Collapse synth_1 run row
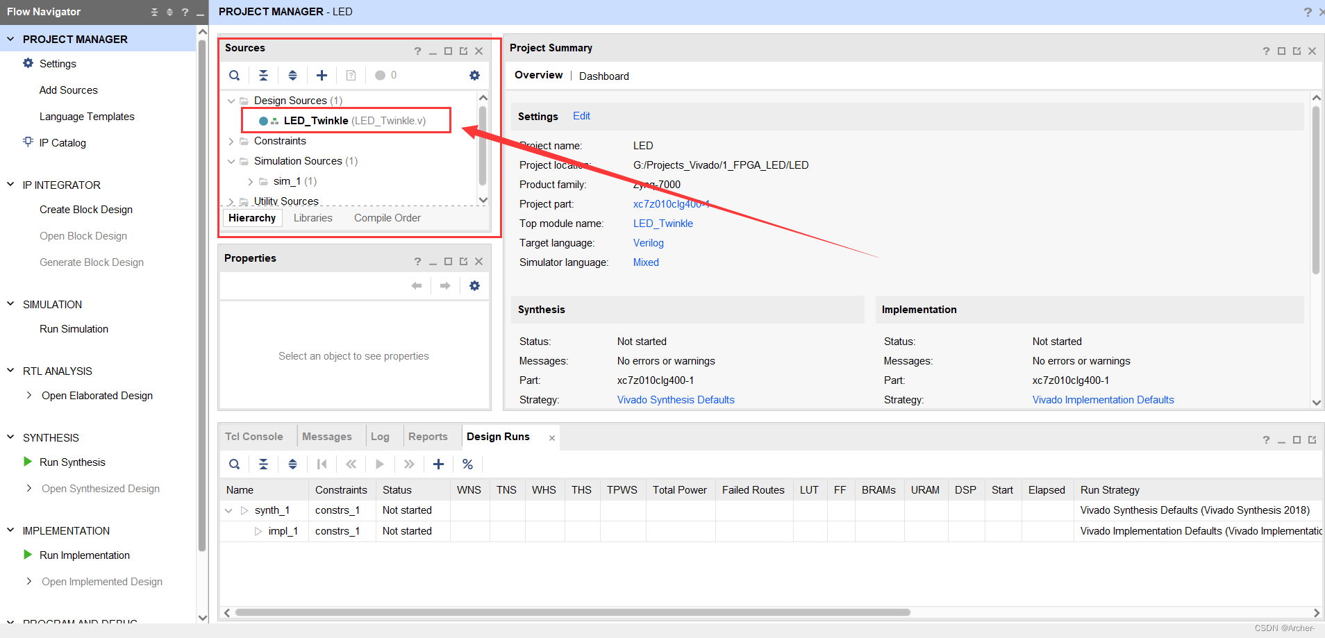 [x=228, y=510]
